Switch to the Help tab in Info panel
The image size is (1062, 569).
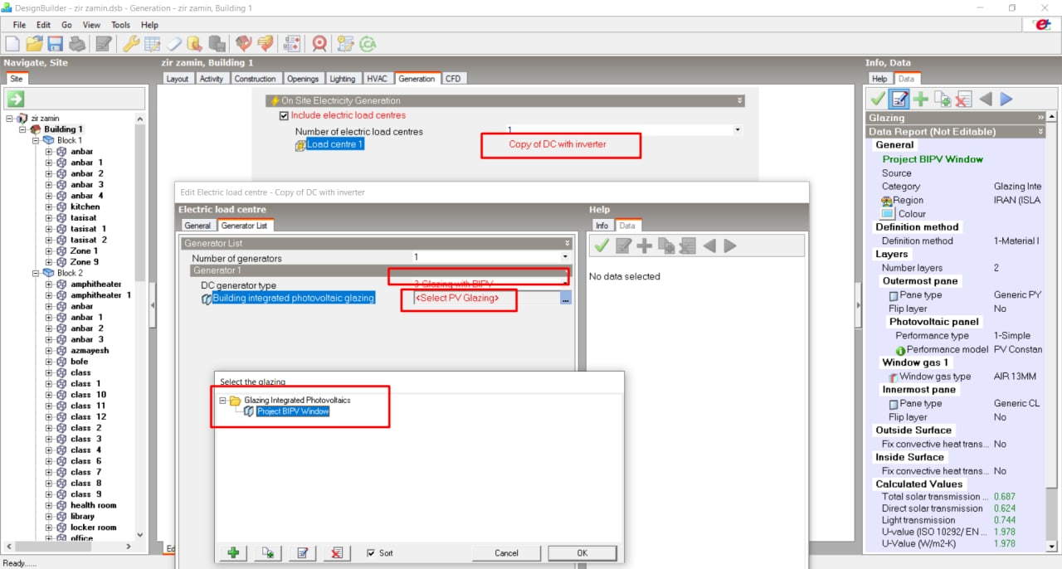tap(879, 79)
